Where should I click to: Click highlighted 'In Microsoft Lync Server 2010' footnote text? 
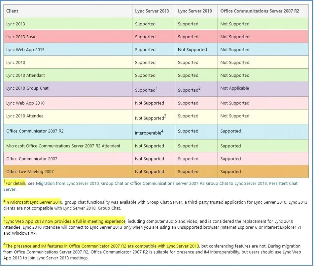click(33, 202)
